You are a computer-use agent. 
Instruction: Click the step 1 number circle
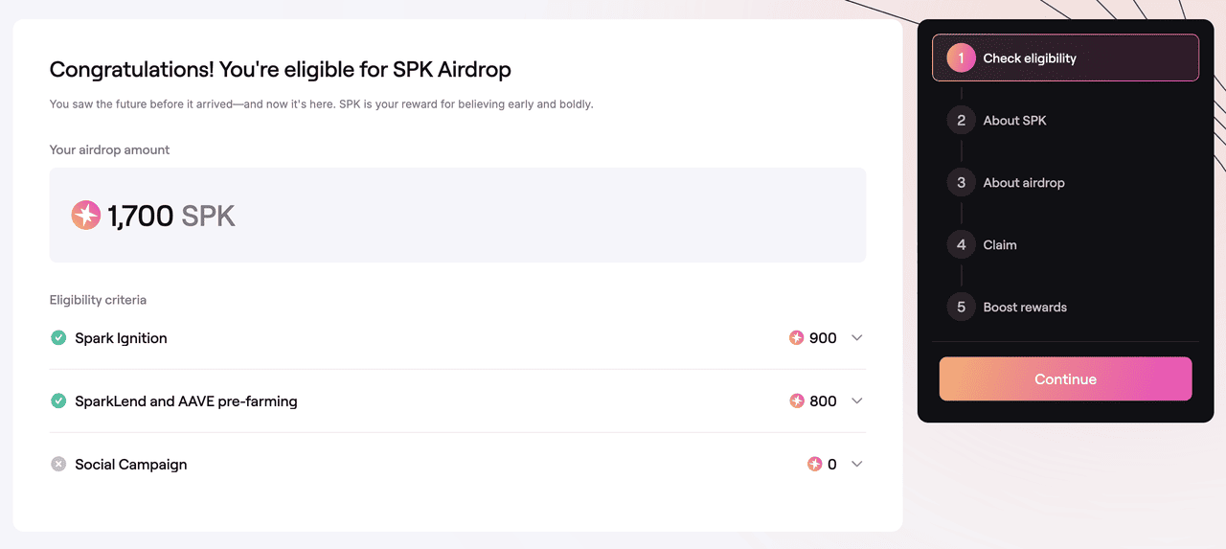[x=961, y=58]
